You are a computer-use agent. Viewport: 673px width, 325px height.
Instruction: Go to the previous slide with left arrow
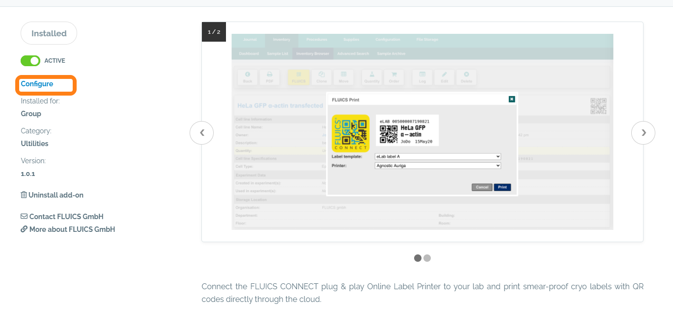pos(201,133)
